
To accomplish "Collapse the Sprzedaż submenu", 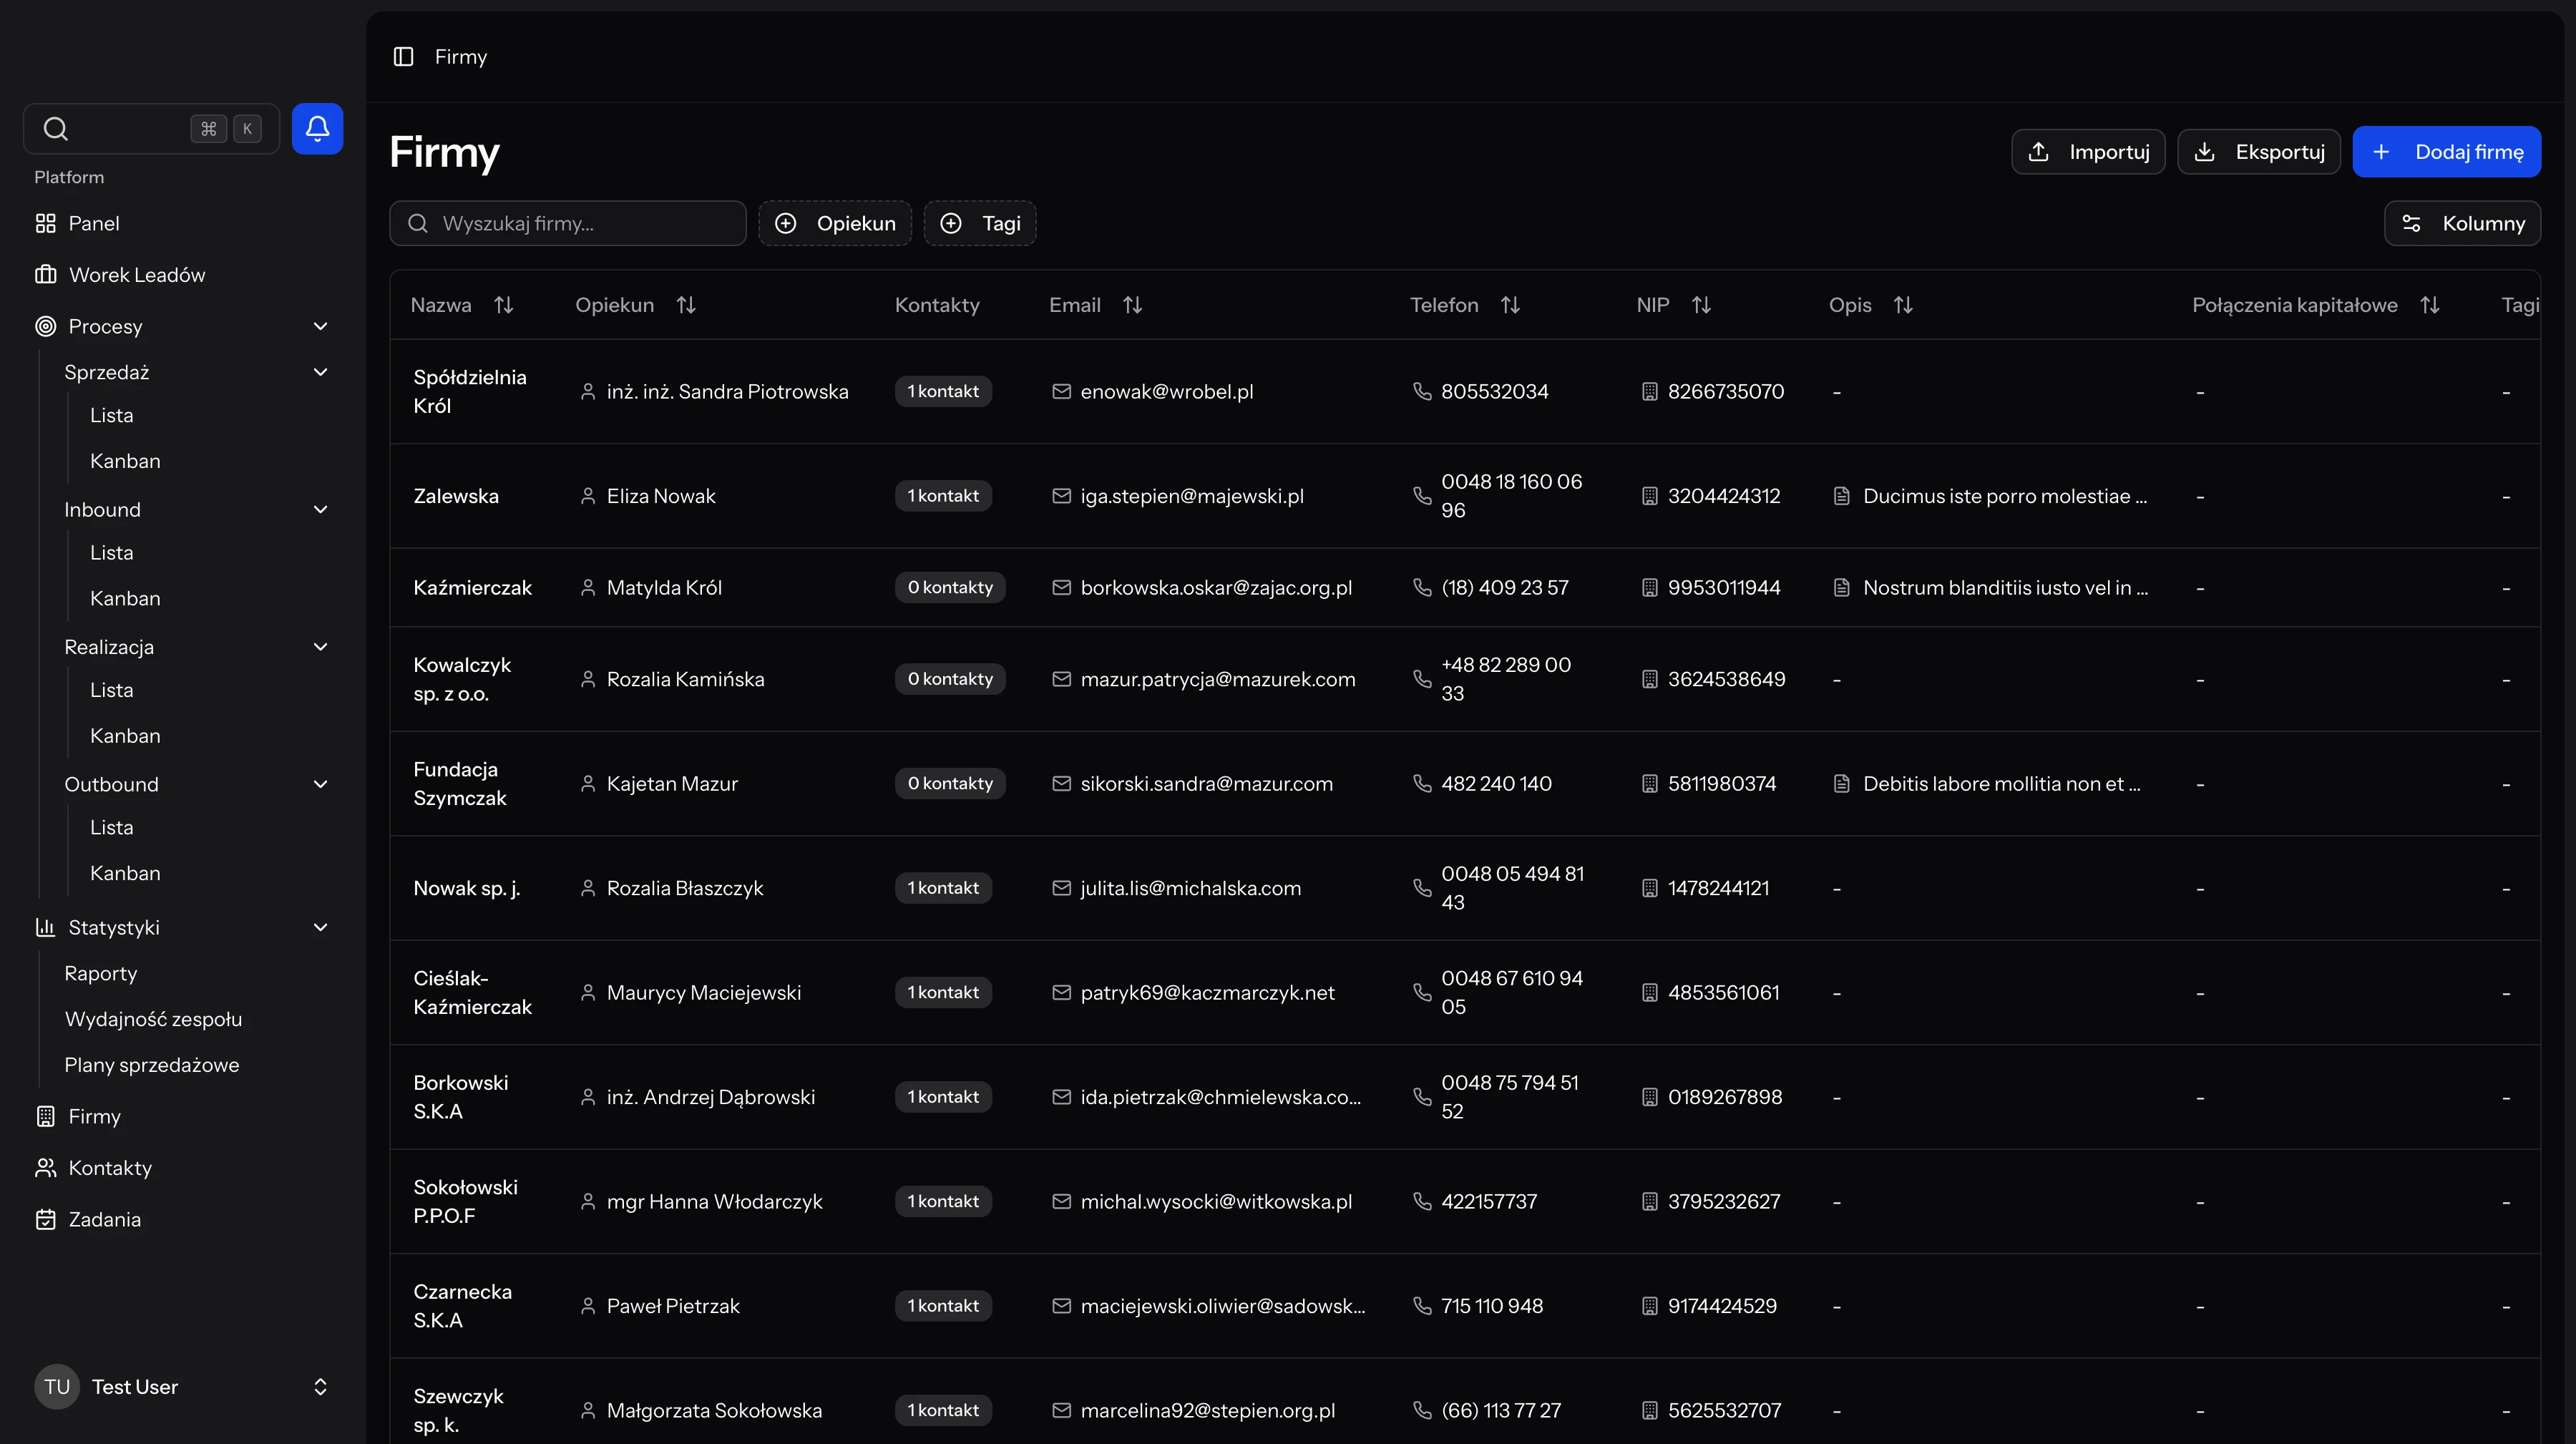I will (x=320, y=372).
